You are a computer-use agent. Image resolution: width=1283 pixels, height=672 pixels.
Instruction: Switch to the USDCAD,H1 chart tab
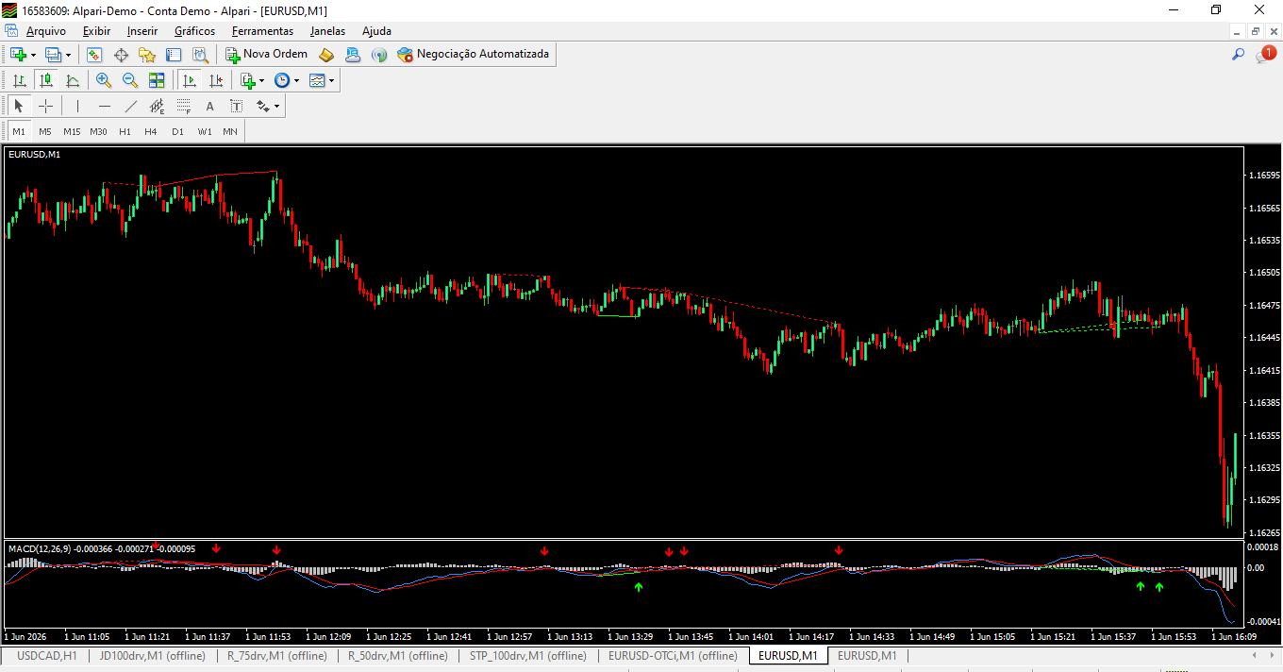click(x=47, y=655)
